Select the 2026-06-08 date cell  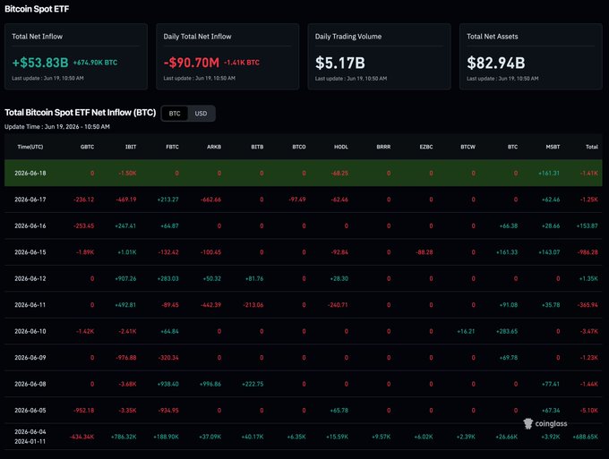pyautogui.click(x=30, y=384)
